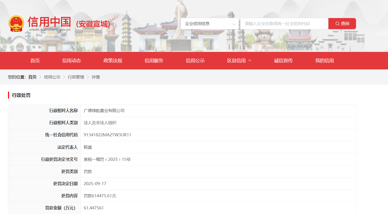Viewport: 388px width, 214px height.
Task: Click 详情 in the breadcrumb trail
Action: [x=96, y=77]
